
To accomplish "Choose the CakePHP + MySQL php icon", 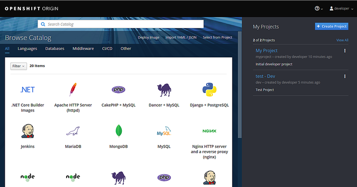I will (119, 90).
